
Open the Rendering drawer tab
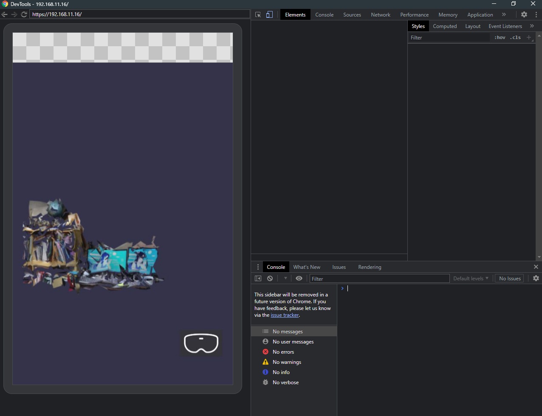[370, 267]
